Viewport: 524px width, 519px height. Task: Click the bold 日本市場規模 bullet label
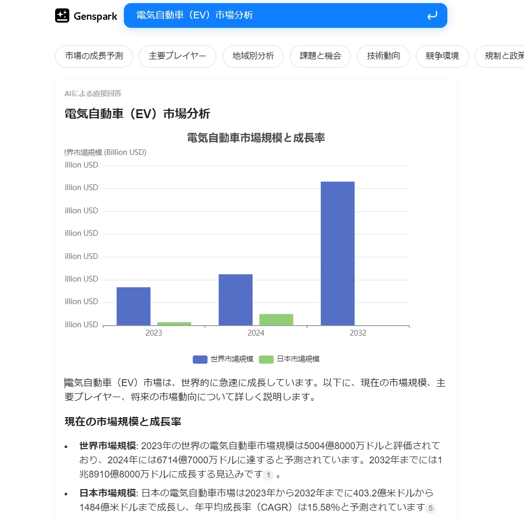click(x=108, y=493)
